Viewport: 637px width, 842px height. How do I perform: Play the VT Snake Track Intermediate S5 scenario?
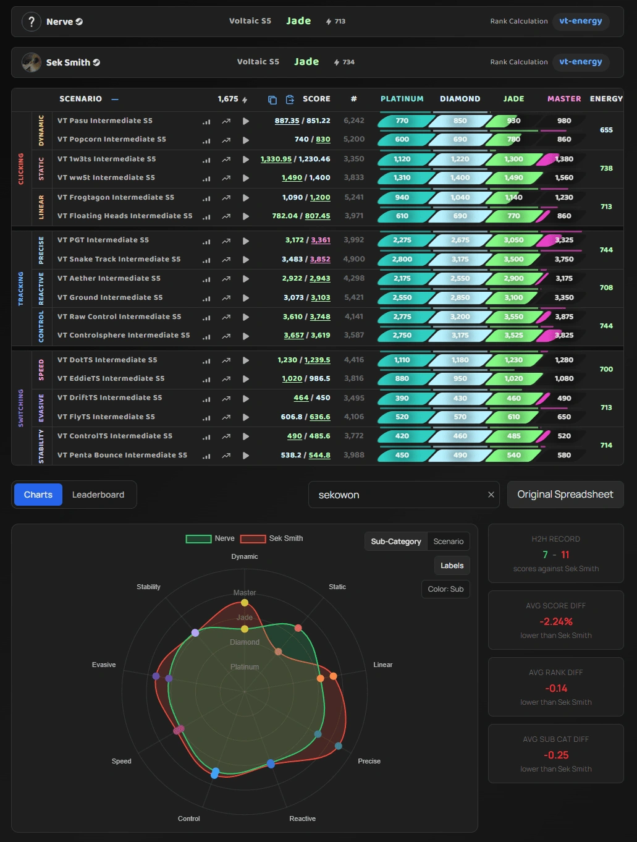(246, 260)
